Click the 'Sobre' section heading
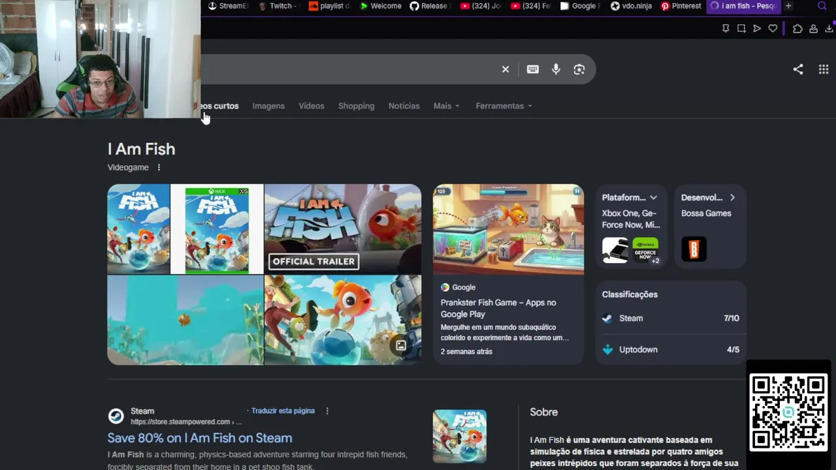 (x=544, y=412)
